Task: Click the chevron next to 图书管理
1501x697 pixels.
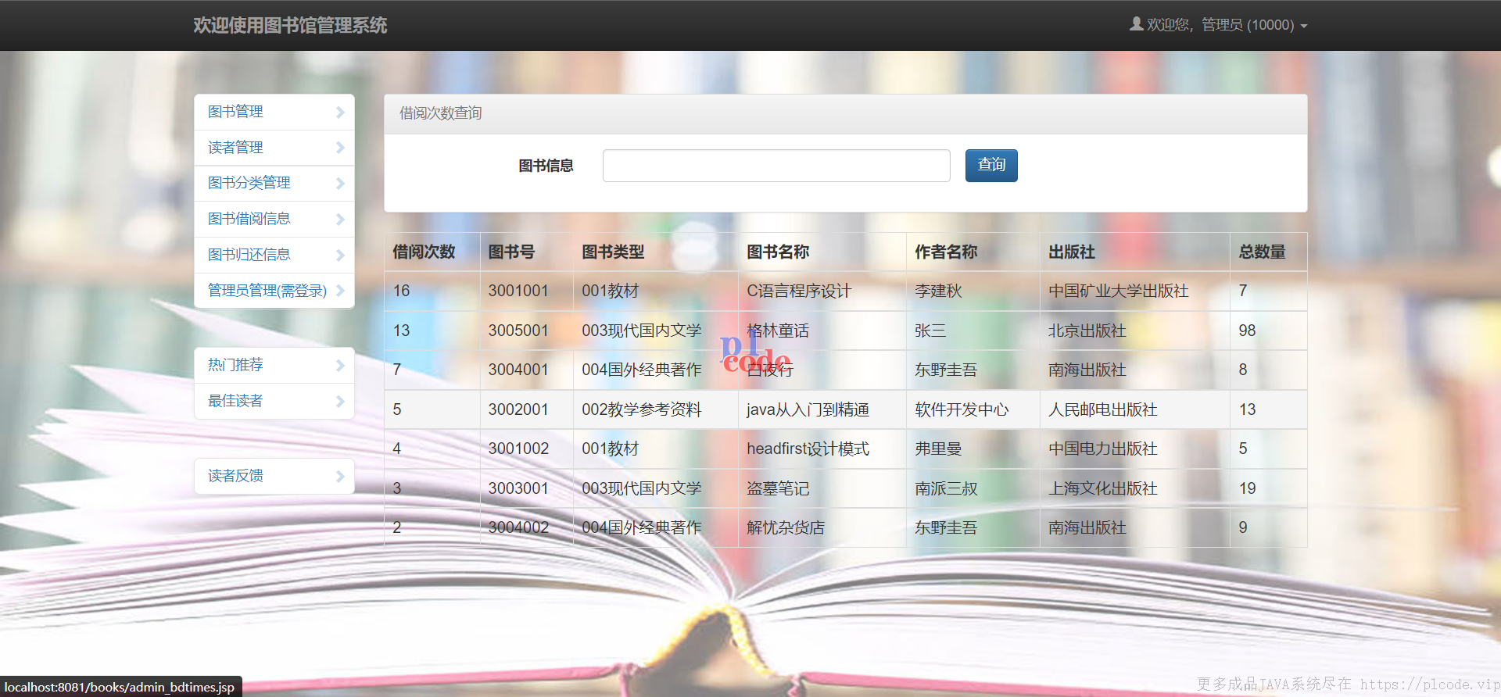Action: [x=340, y=112]
